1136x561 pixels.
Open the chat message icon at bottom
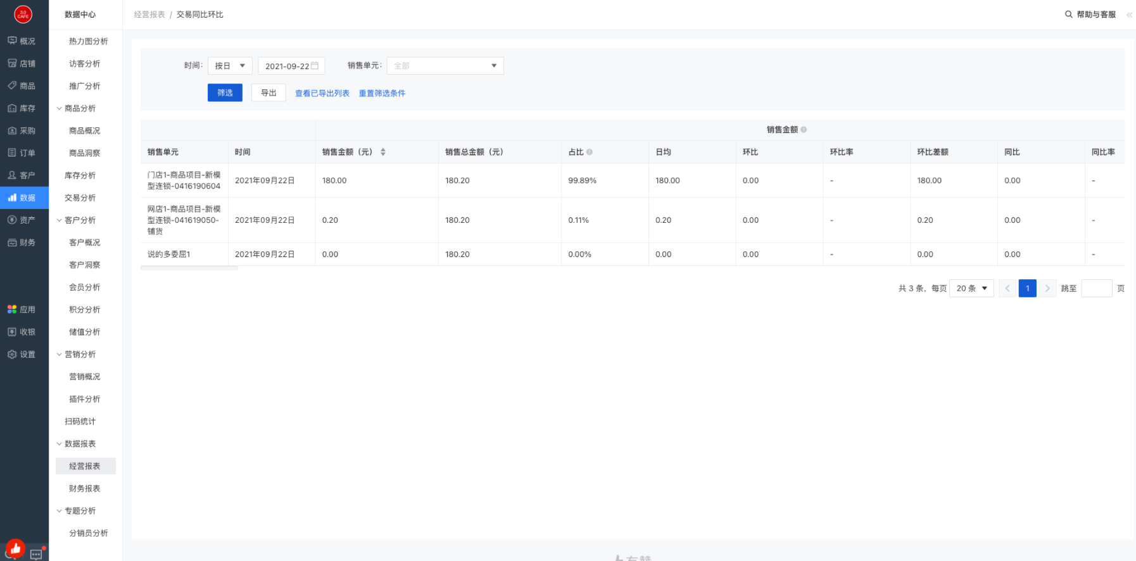click(36, 554)
